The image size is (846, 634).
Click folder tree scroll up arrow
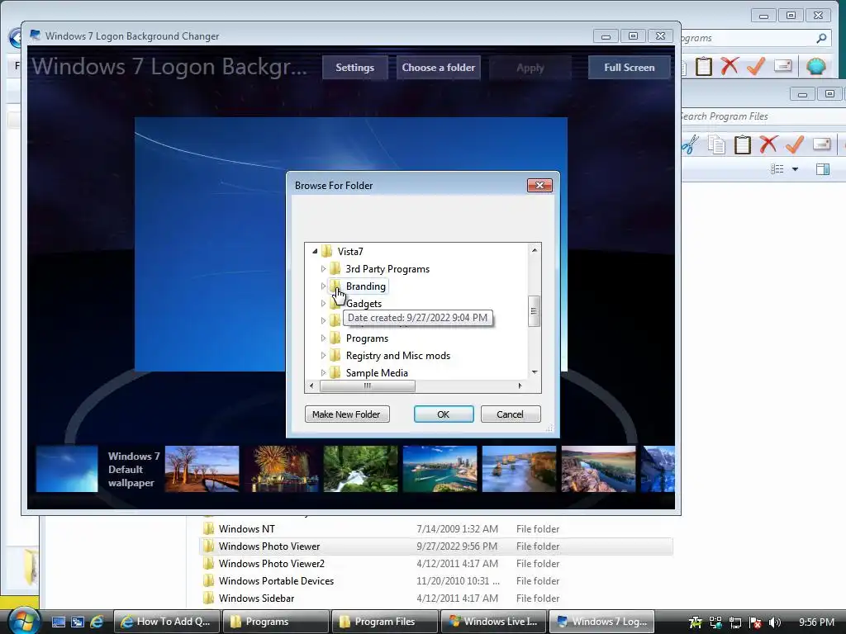535,249
